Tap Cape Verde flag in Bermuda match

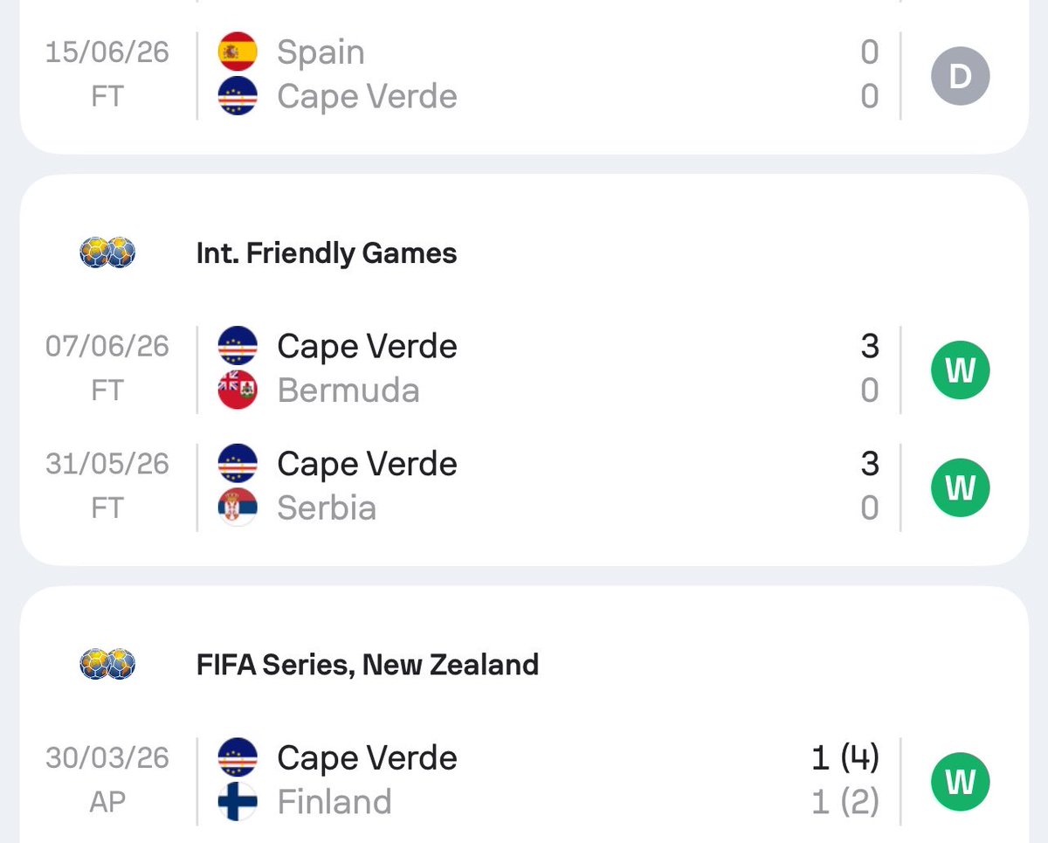[238, 346]
